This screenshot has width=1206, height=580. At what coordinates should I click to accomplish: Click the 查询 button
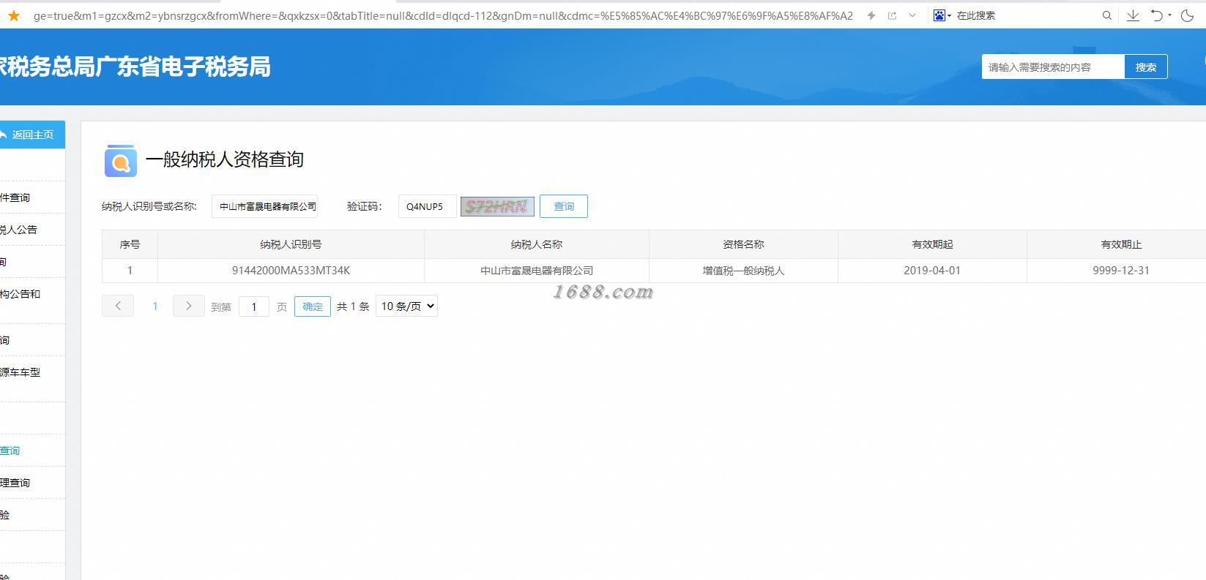point(564,206)
